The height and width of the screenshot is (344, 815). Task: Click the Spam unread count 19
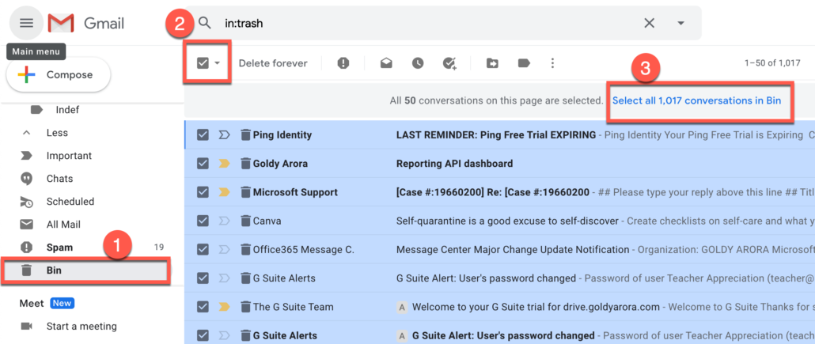click(x=159, y=248)
